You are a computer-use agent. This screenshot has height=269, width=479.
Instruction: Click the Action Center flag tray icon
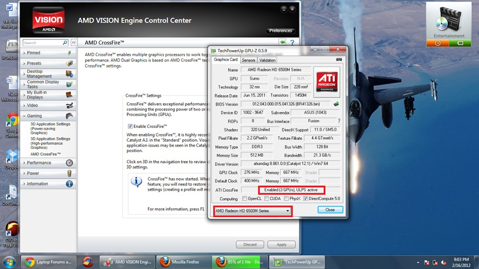click(427, 262)
